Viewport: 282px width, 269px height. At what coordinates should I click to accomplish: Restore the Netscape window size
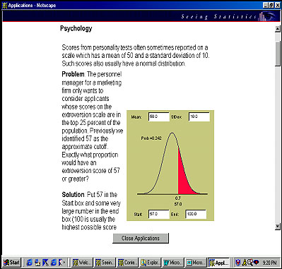click(x=271, y=5)
